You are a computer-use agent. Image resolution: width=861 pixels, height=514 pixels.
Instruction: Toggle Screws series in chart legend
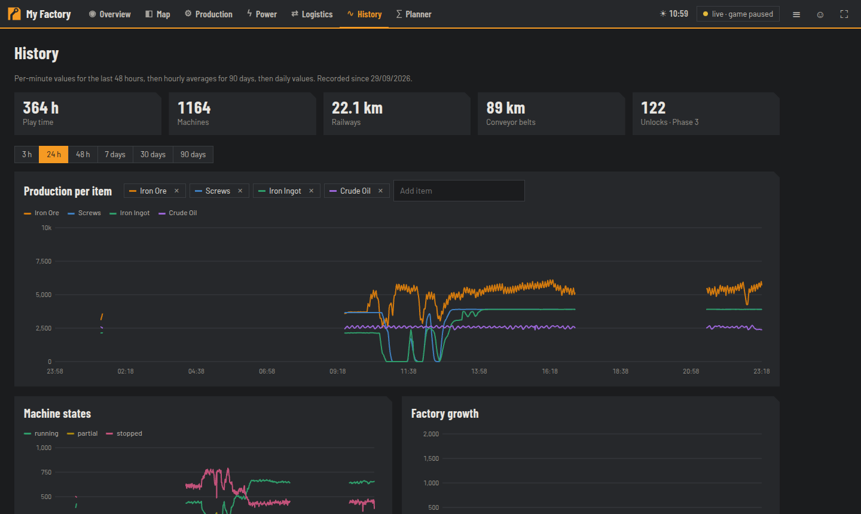click(x=84, y=213)
